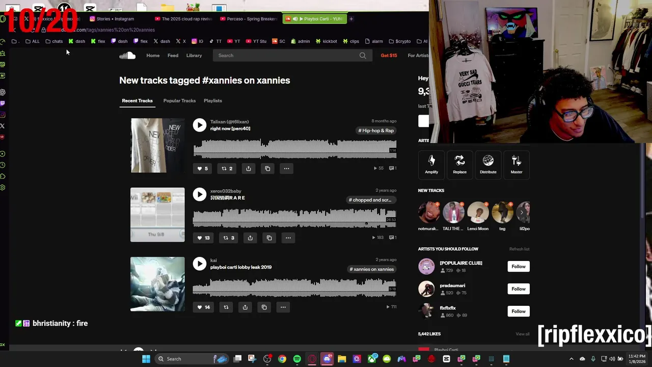Open Lenci Moon new track avatar
The image size is (652, 367).
(x=478, y=213)
